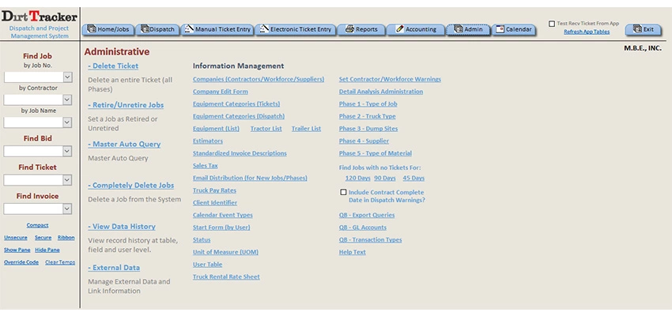
Task: Open QB - GL Accounts link
Action: [363, 228]
